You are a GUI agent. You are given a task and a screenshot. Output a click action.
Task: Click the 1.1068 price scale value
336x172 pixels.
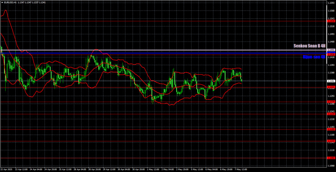pos(331,166)
